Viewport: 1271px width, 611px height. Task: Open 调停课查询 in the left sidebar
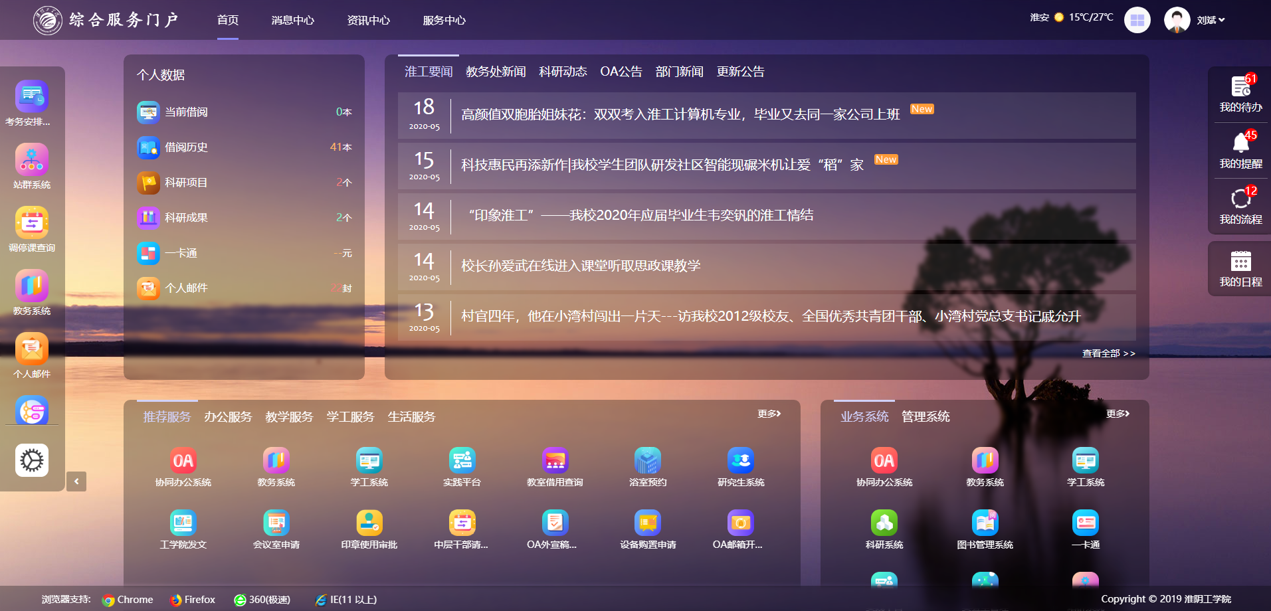pyautogui.click(x=32, y=223)
